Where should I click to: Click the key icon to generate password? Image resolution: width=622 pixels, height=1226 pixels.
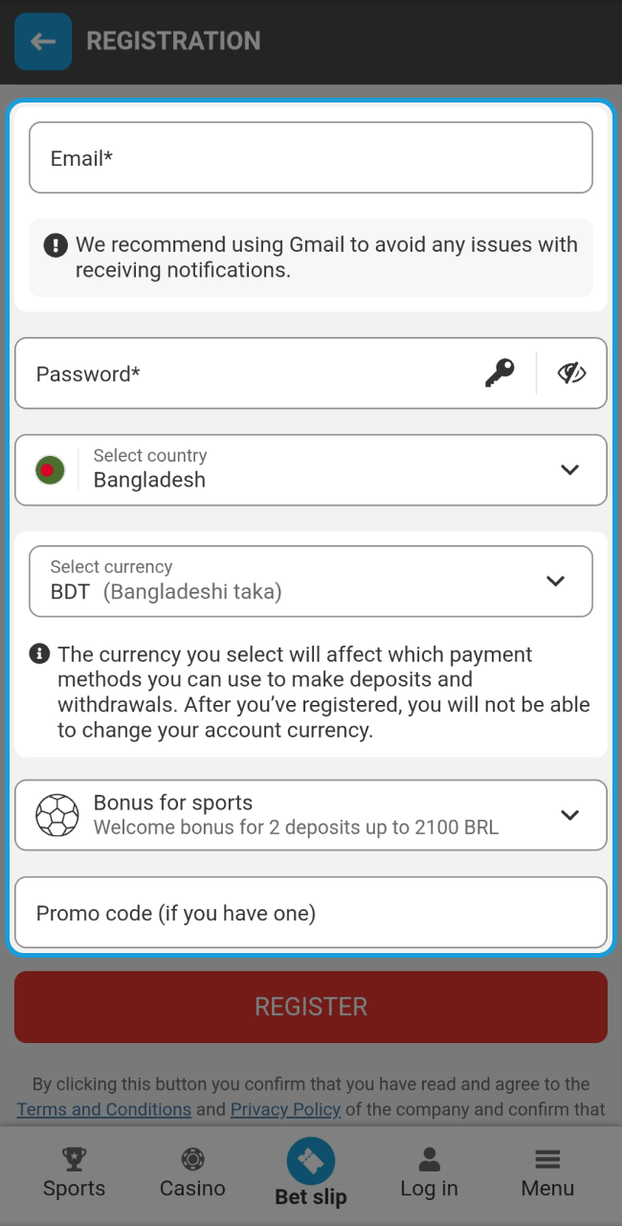tap(499, 373)
